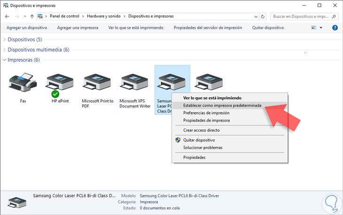343x215 pixels.
Task: Open Preferencias de impresión menu entry
Action: (206, 113)
